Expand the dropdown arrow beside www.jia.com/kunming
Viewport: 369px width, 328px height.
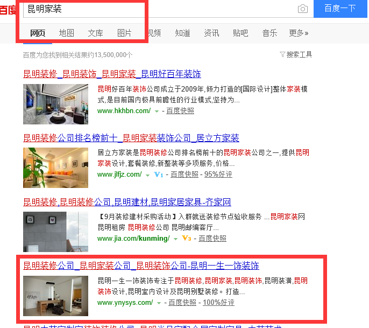click(x=175, y=239)
